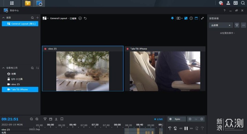Collapse the 版面 layouts section
247x134 pixels.
3,18
